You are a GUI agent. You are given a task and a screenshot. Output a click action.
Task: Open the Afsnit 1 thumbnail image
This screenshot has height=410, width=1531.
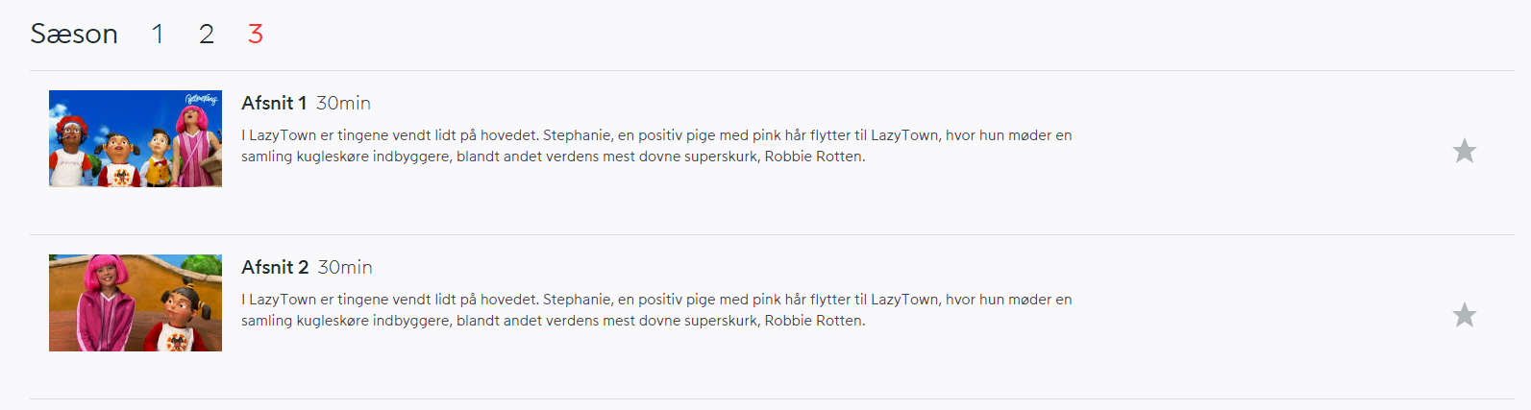(136, 138)
